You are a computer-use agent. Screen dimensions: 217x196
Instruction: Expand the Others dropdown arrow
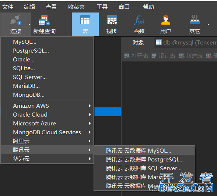point(208,24)
